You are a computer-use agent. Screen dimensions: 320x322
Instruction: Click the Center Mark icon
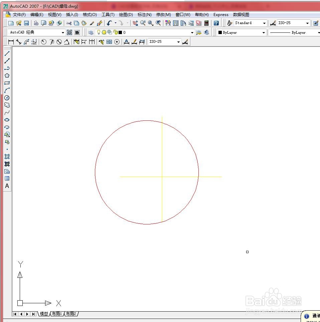[x=117, y=42]
